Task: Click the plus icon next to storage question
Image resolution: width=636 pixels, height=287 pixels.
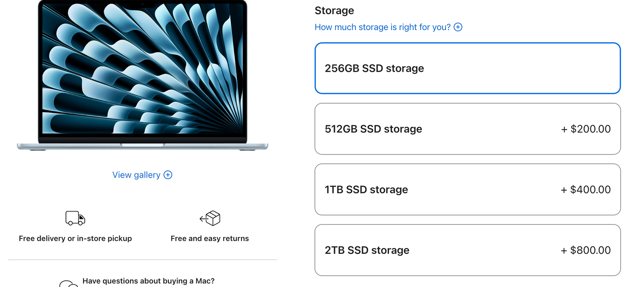Action: 458,27
